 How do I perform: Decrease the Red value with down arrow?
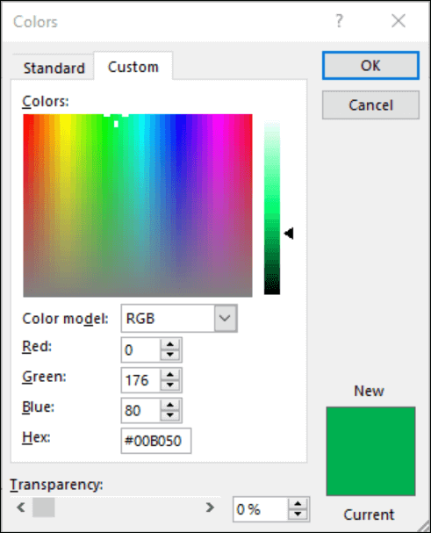point(170,355)
